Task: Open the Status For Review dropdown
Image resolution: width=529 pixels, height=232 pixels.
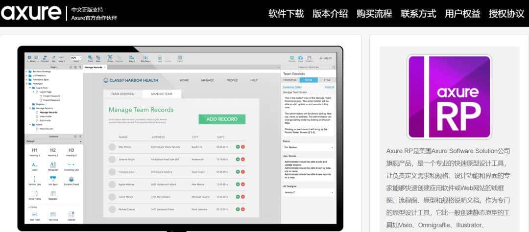Action: pos(309,147)
